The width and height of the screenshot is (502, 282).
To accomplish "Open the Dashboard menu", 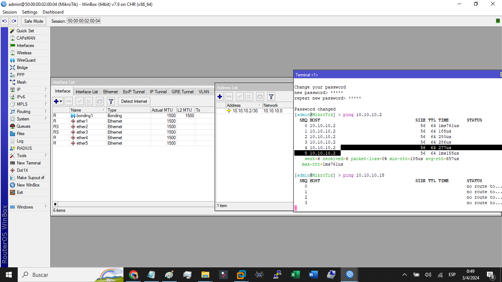I will pyautogui.click(x=53, y=12).
